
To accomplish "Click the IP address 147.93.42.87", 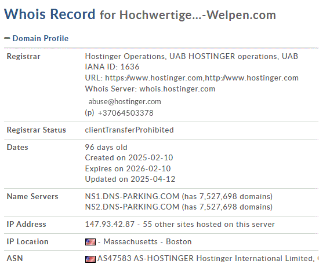I will pos(110,225).
